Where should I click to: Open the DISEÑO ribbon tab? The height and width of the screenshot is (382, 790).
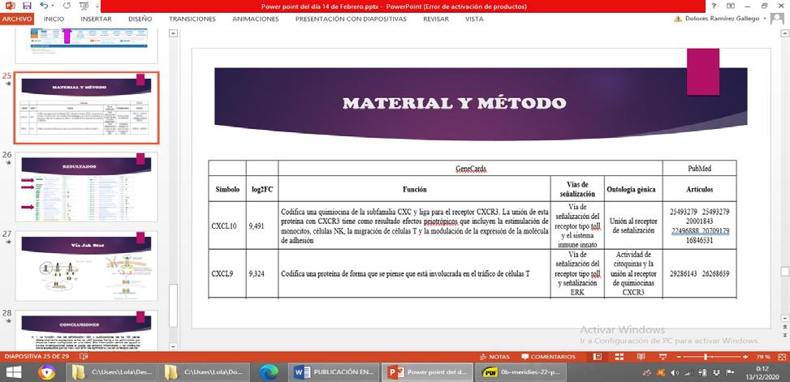tap(140, 19)
